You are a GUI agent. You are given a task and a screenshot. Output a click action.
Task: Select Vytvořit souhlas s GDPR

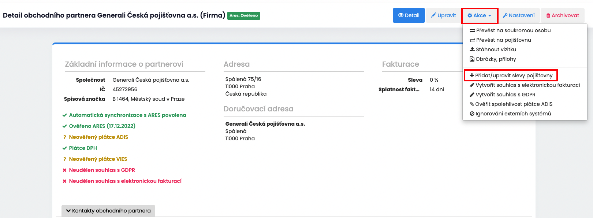click(525, 95)
